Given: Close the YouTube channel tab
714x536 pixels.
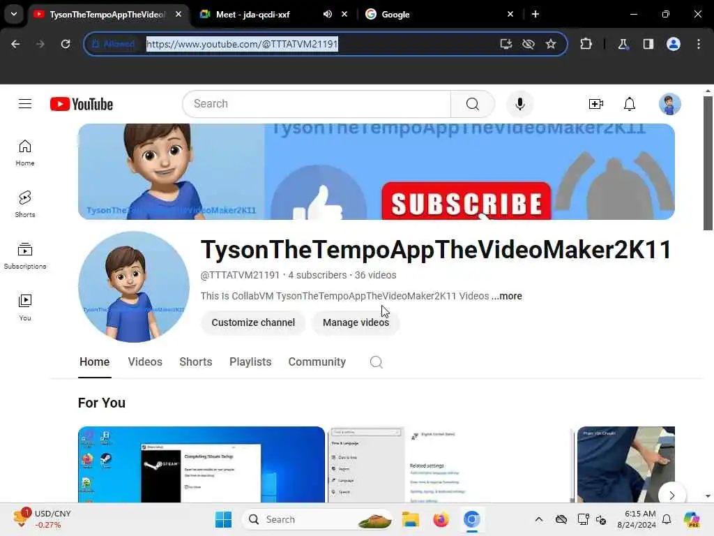Looking at the screenshot, I should tap(178, 14).
